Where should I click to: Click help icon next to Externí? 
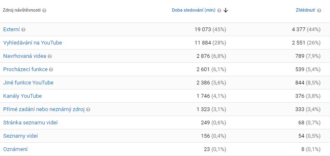pos(23,30)
